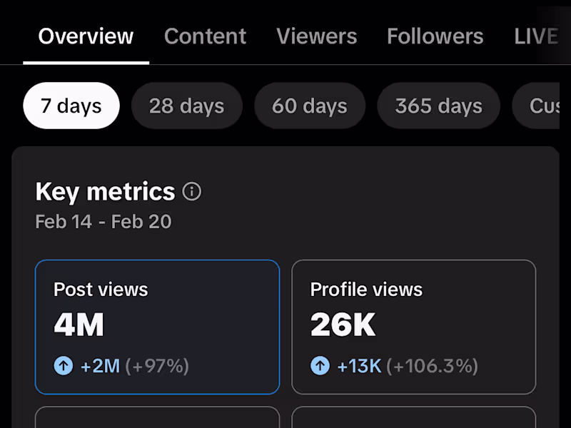Click the Key metrics info icon
This screenshot has height=428, width=571.
coord(192,192)
